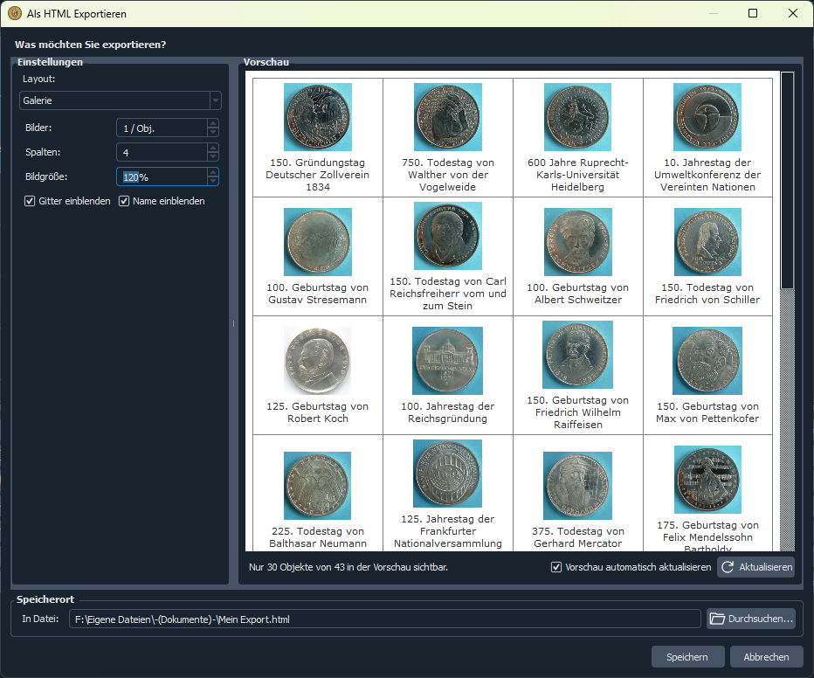Disable the Gitter einblenden checkbox
Viewport: 814px width, 678px height.
tap(30, 201)
